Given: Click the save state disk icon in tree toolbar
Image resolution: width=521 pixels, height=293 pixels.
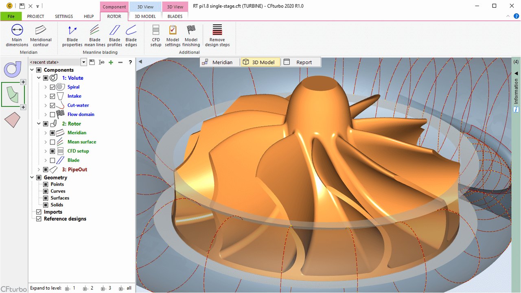Looking at the screenshot, I should pos(92,62).
